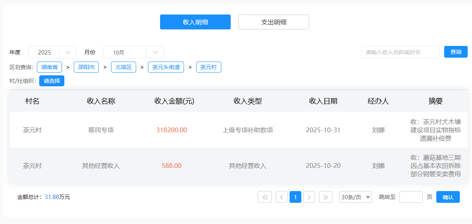Choose 北塔区 district tag
Screen dimensions: 472x224
tap(123, 67)
